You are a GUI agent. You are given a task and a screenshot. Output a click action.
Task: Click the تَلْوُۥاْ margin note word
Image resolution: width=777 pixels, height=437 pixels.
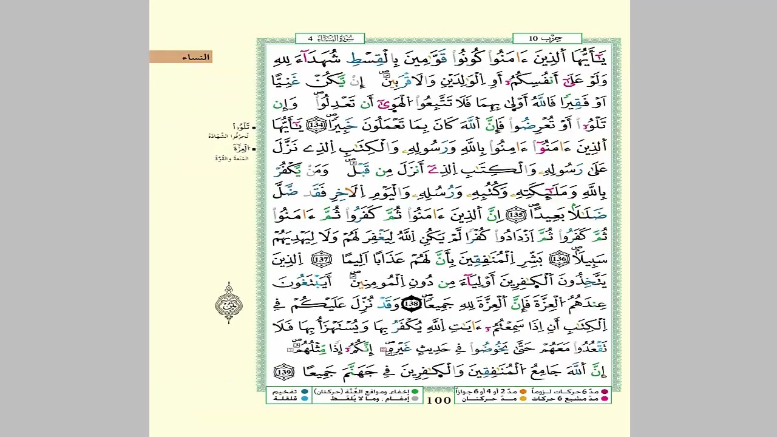(x=240, y=127)
